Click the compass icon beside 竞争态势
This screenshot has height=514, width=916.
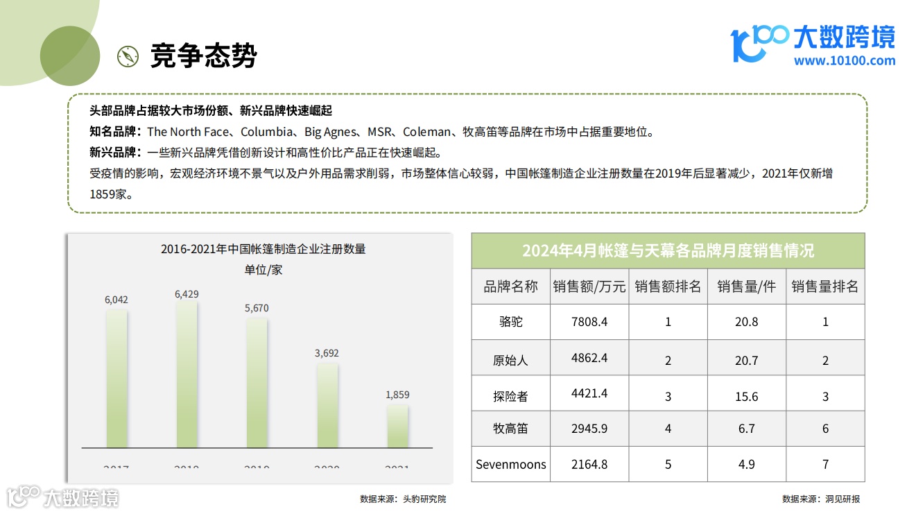[x=128, y=57]
